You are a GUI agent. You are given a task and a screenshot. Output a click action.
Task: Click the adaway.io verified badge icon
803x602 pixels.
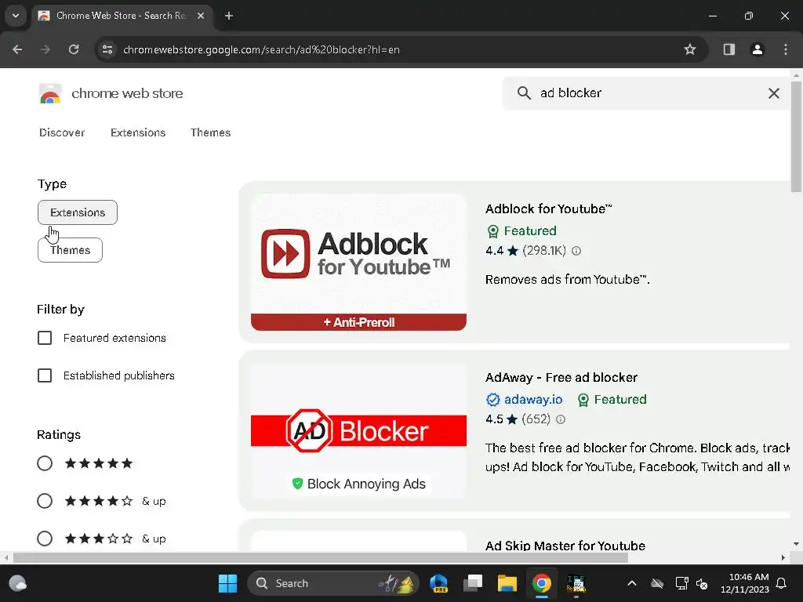492,400
